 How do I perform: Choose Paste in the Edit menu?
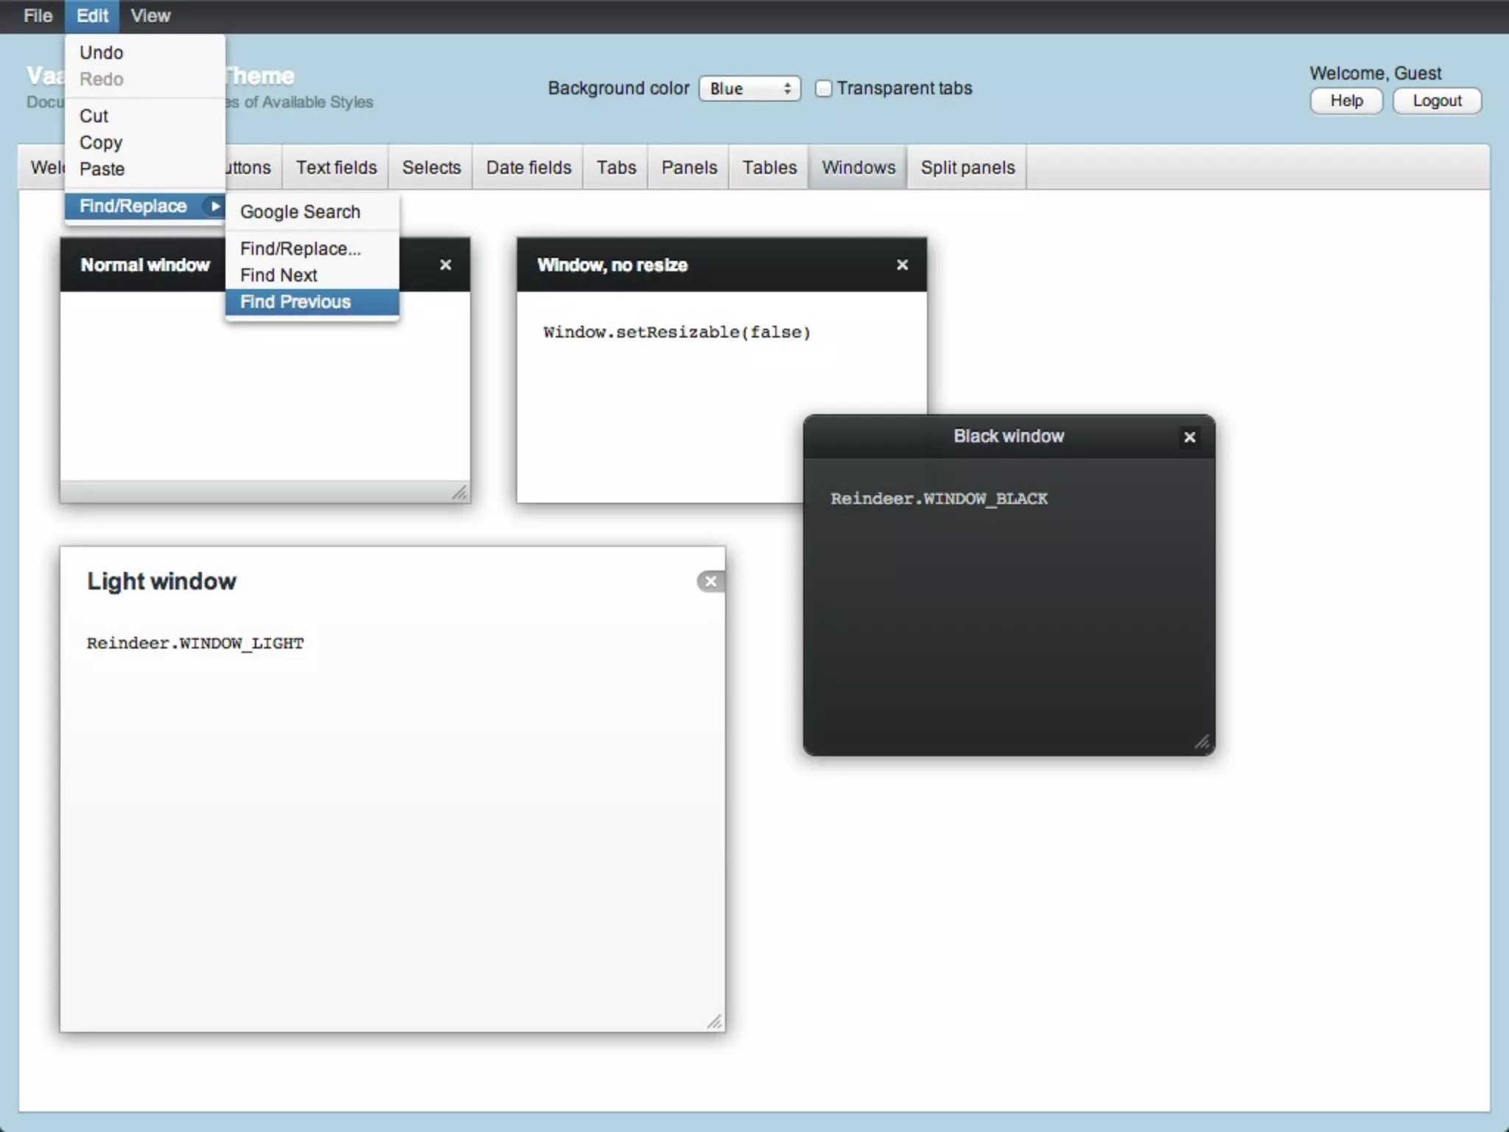(x=102, y=170)
